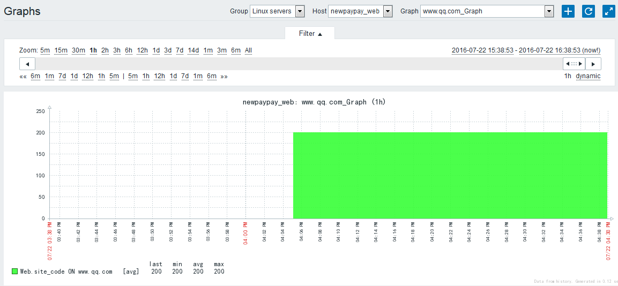Shift time window forward by 1m
The width and height of the screenshot is (618, 286).
click(x=198, y=76)
